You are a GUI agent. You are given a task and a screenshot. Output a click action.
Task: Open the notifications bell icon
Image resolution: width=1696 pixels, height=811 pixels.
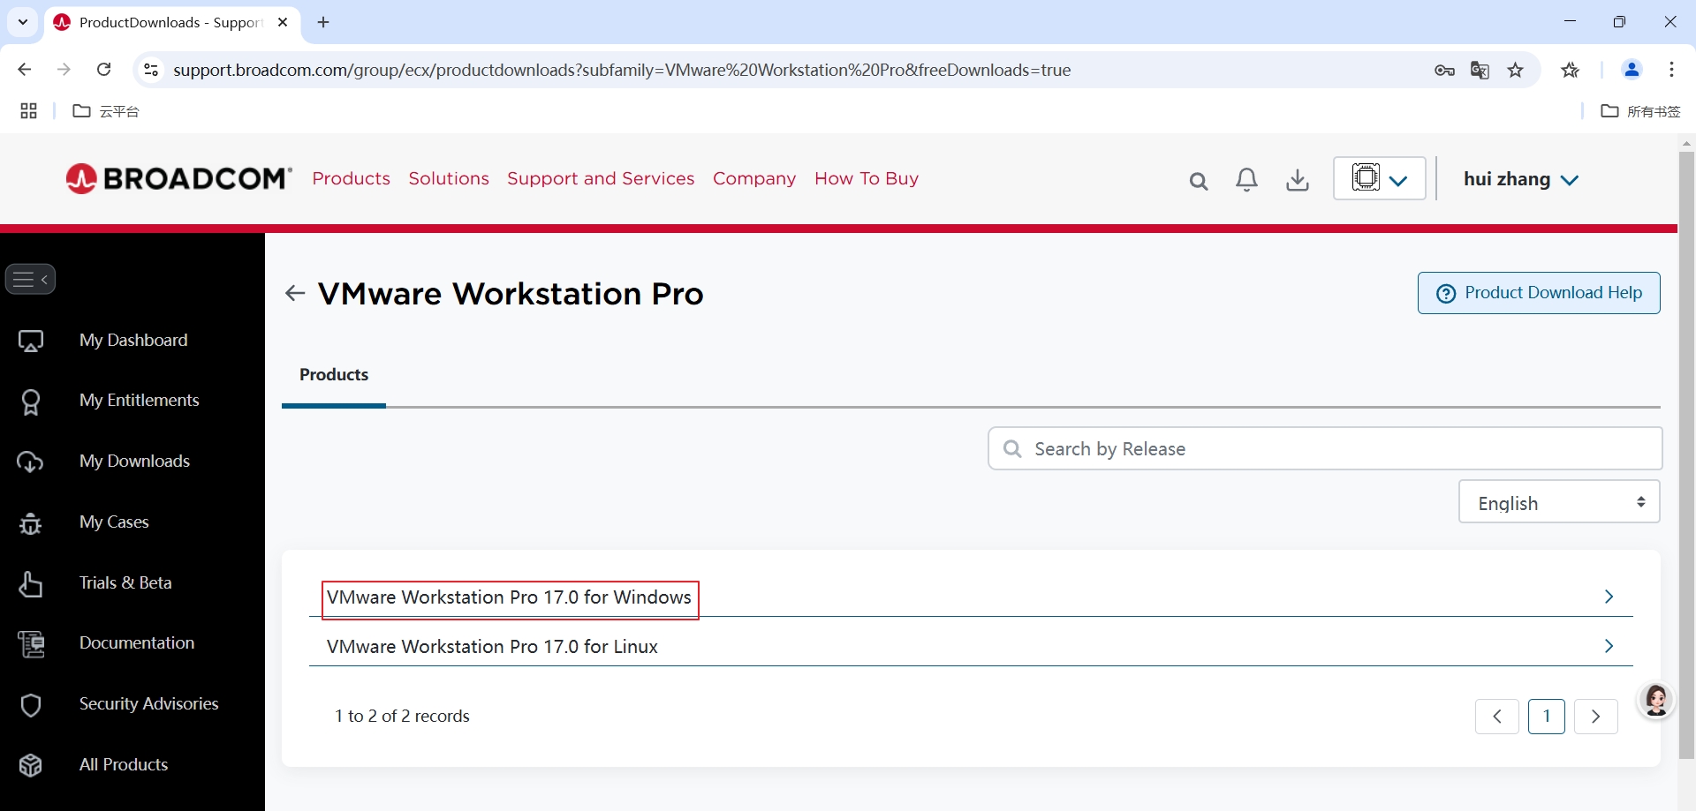pyautogui.click(x=1246, y=180)
